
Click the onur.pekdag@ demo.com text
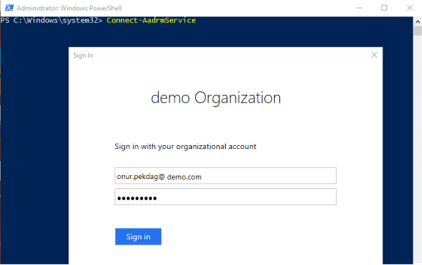pyautogui.click(x=159, y=176)
